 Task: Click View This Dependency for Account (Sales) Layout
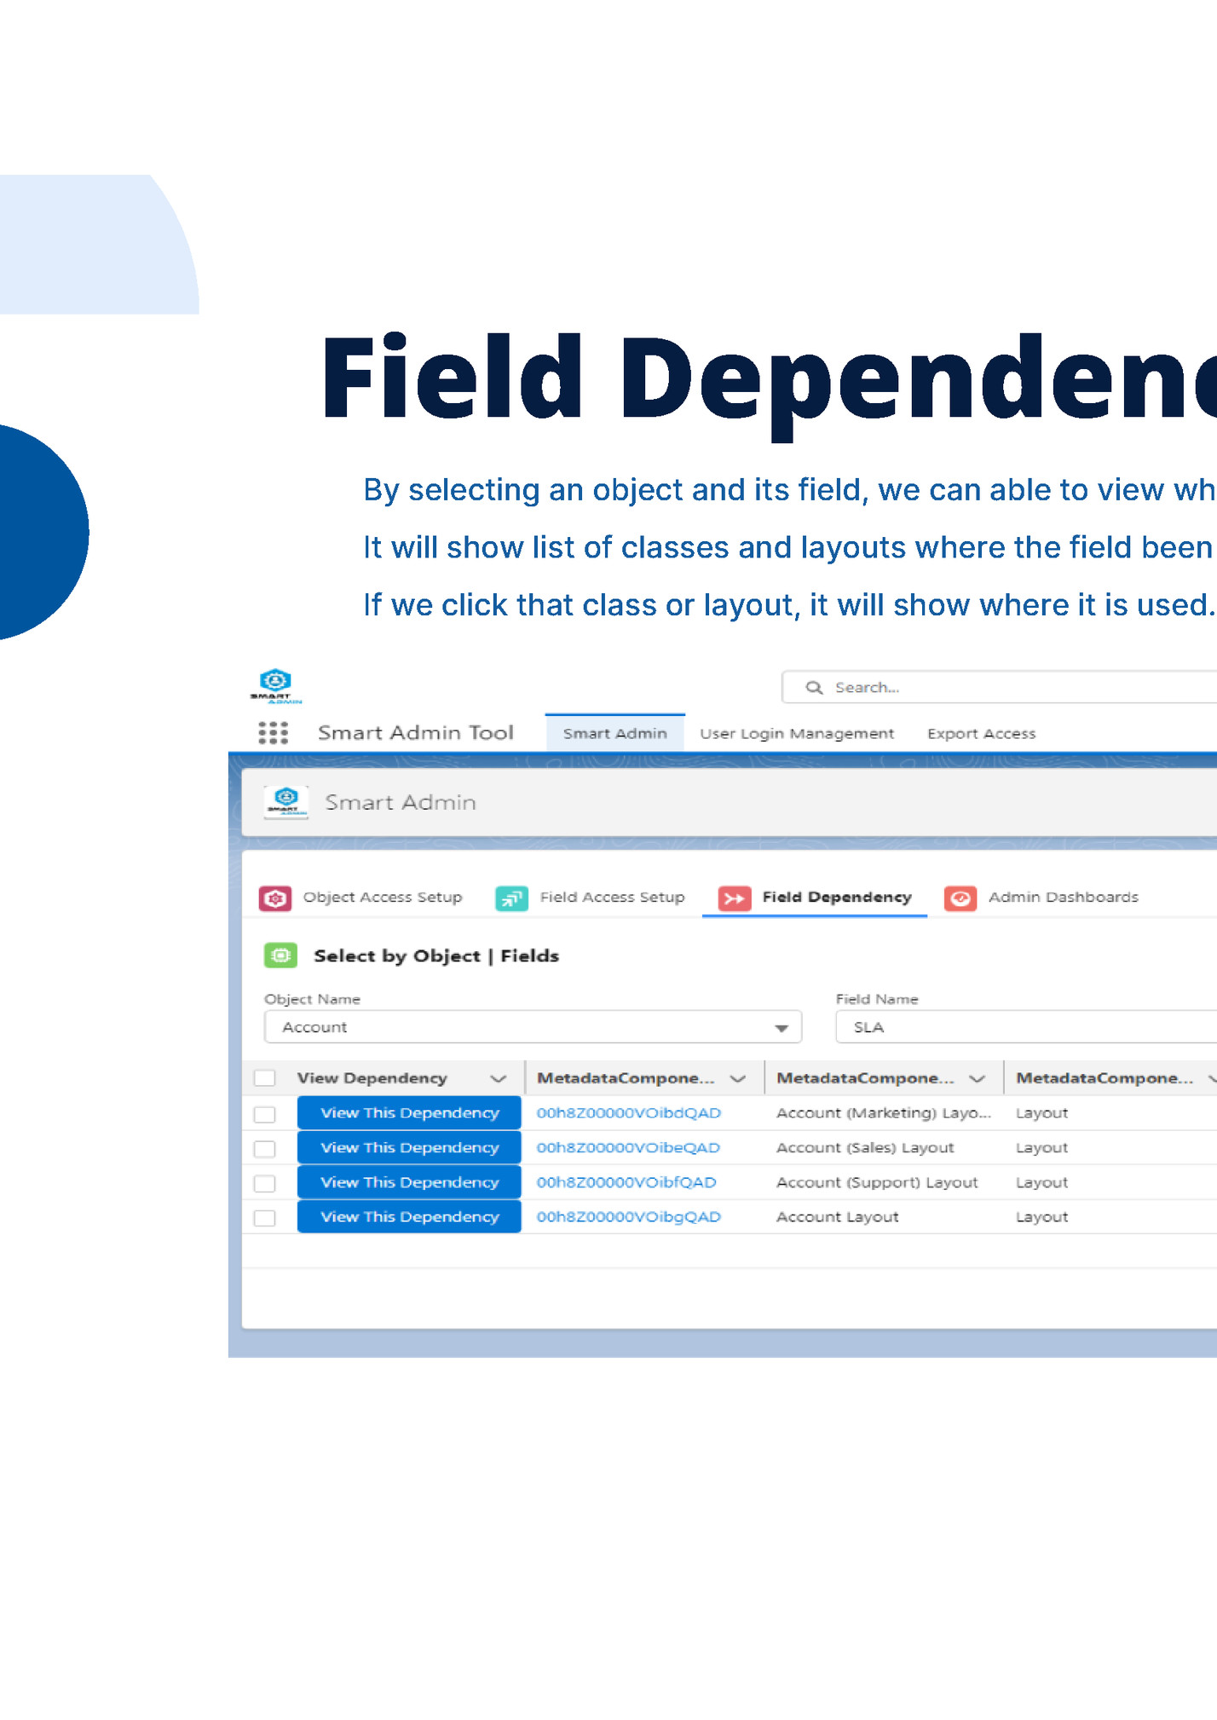coord(409,1147)
